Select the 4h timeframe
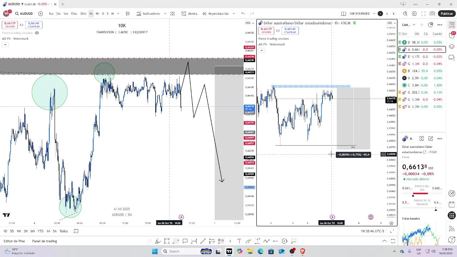Viewport: 457px width, 257px height. [97, 14]
